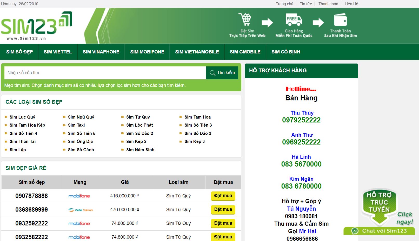This screenshot has height=241, width=419.
Task: Open the Liên Hệ link
Action: 351,4
